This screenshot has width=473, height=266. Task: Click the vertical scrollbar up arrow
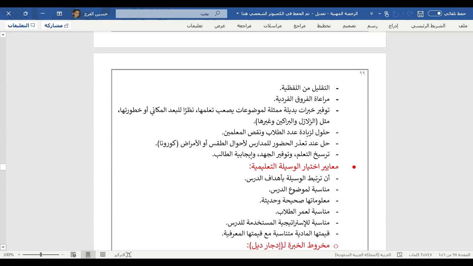pyautogui.click(x=3, y=35)
